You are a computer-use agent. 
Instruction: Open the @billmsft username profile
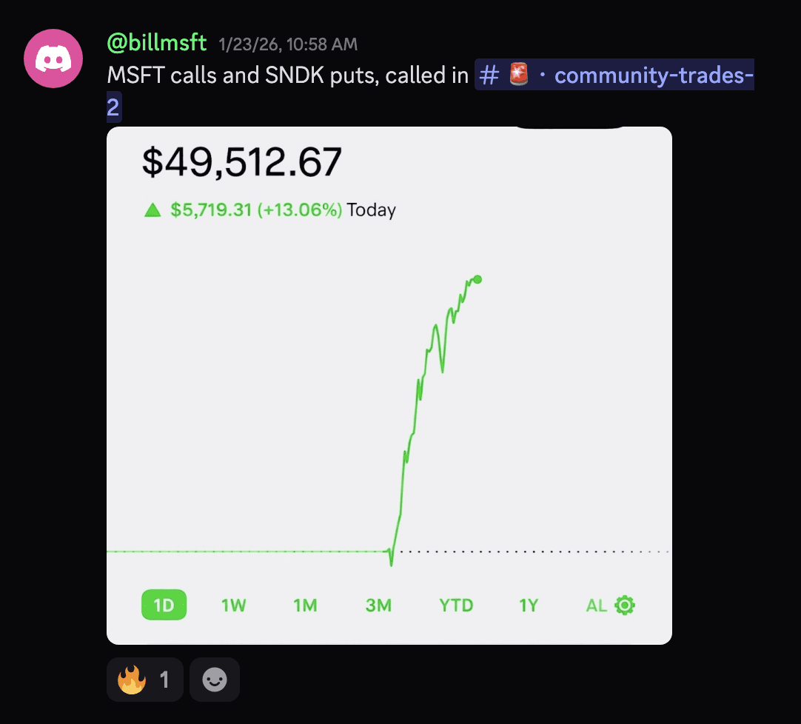point(157,43)
